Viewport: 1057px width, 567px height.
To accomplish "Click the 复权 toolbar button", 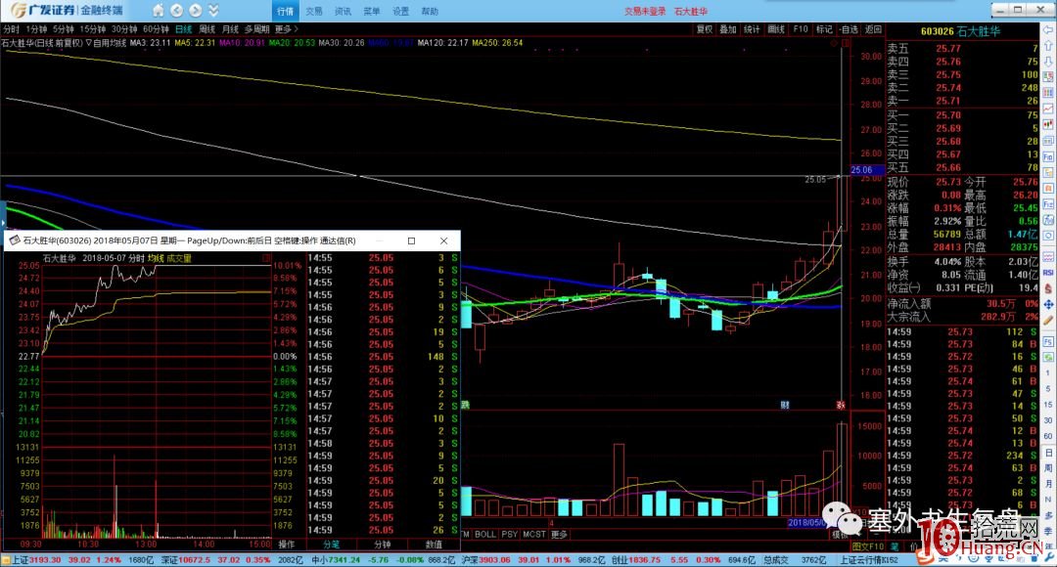I will coord(705,29).
